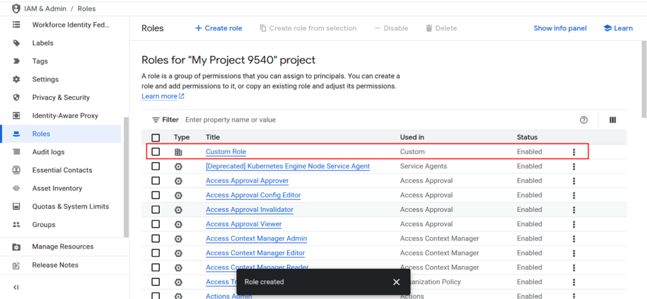The height and width of the screenshot is (299, 647).
Task: Open the column display options icon
Action: pyautogui.click(x=613, y=120)
